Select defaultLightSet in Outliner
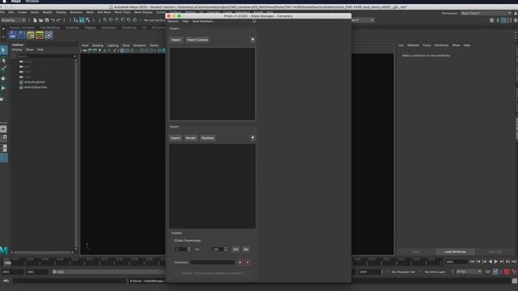 (34, 82)
